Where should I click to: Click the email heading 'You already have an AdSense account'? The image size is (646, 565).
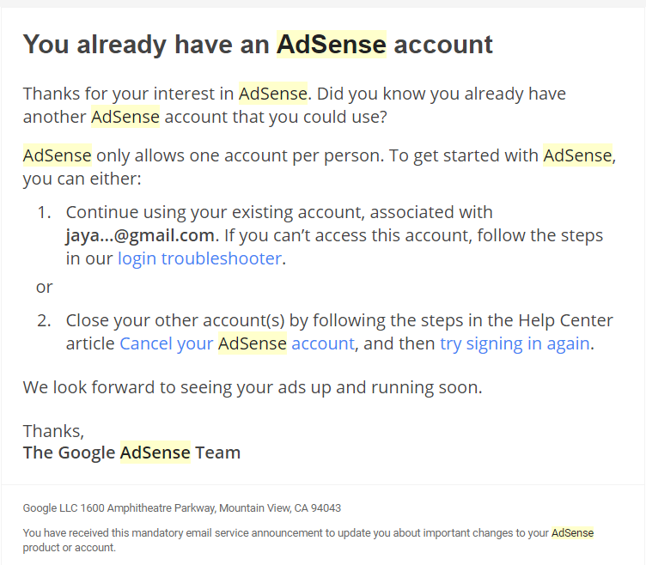click(x=258, y=45)
